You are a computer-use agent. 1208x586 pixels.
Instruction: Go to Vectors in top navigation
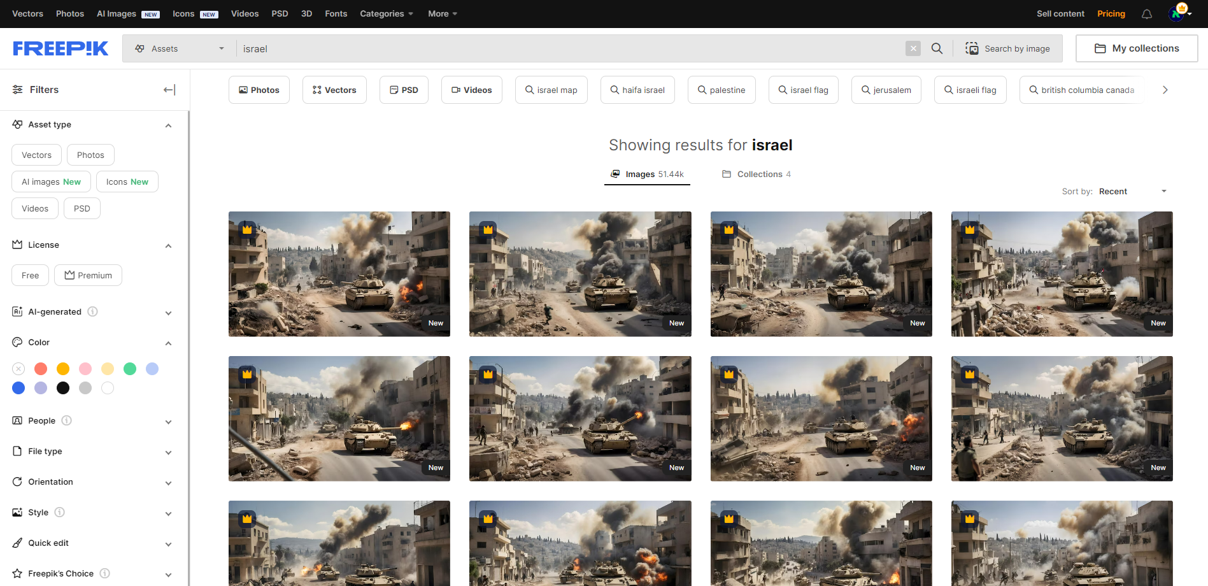[x=28, y=13]
